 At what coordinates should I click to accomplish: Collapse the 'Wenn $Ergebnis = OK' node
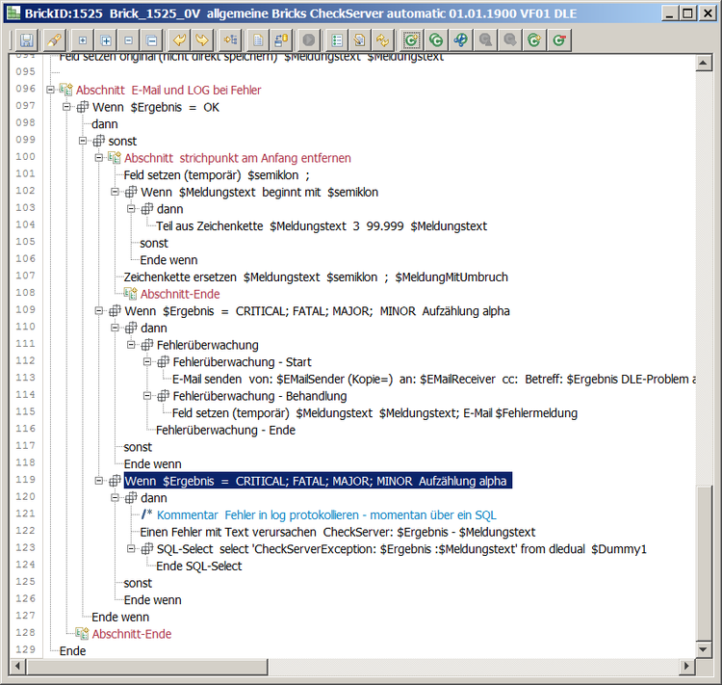pyautogui.click(x=67, y=107)
